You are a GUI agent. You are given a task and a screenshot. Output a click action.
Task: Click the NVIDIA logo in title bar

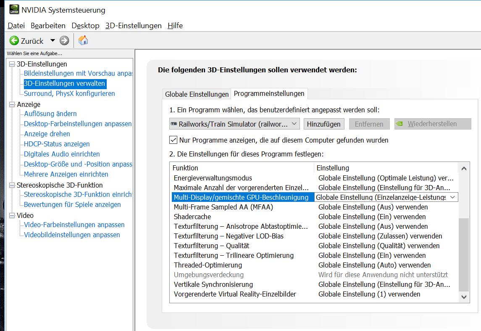coord(13,9)
